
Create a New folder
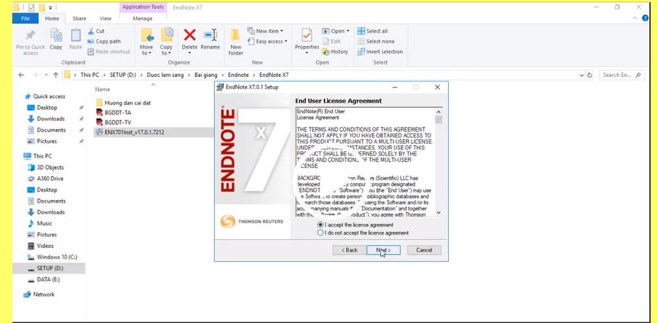click(236, 42)
